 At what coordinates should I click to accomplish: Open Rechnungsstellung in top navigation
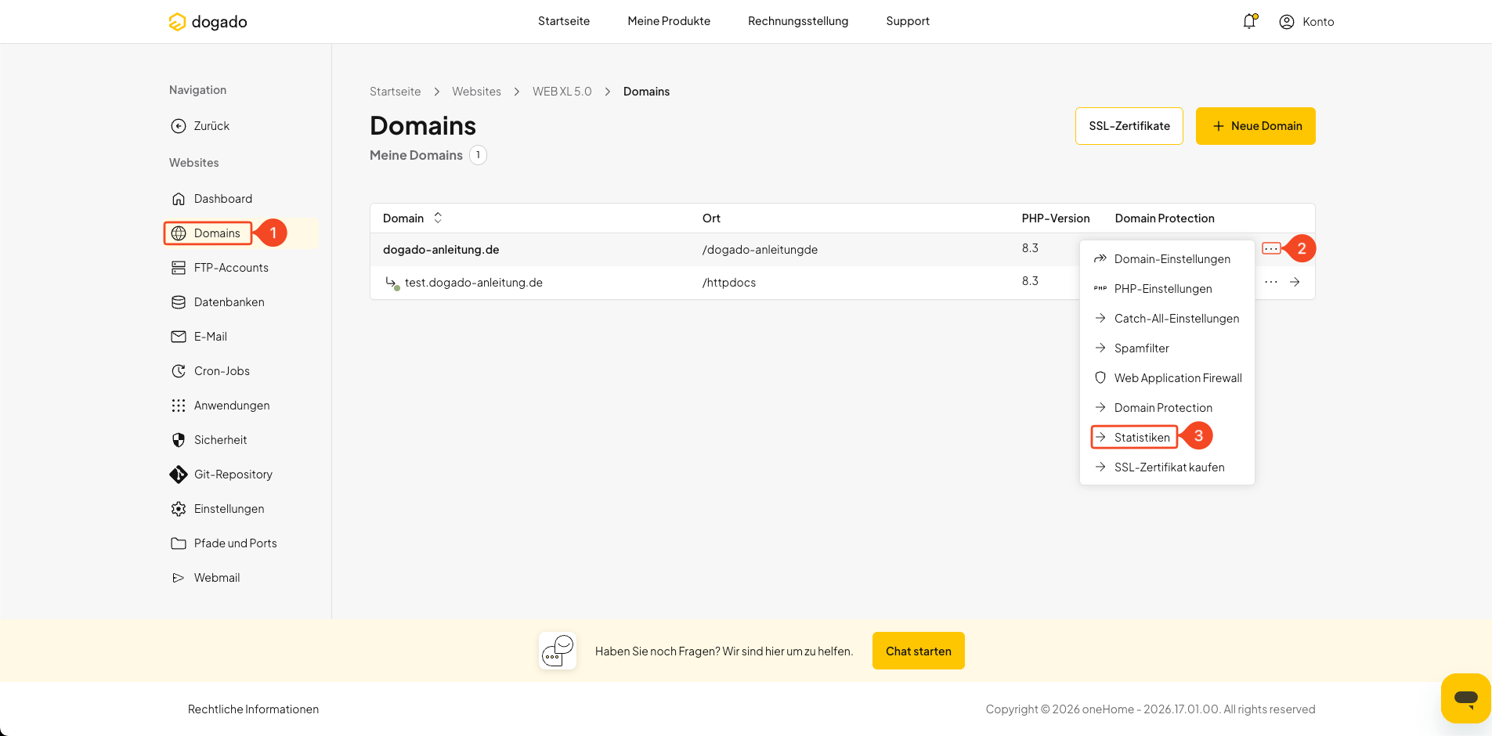798,21
